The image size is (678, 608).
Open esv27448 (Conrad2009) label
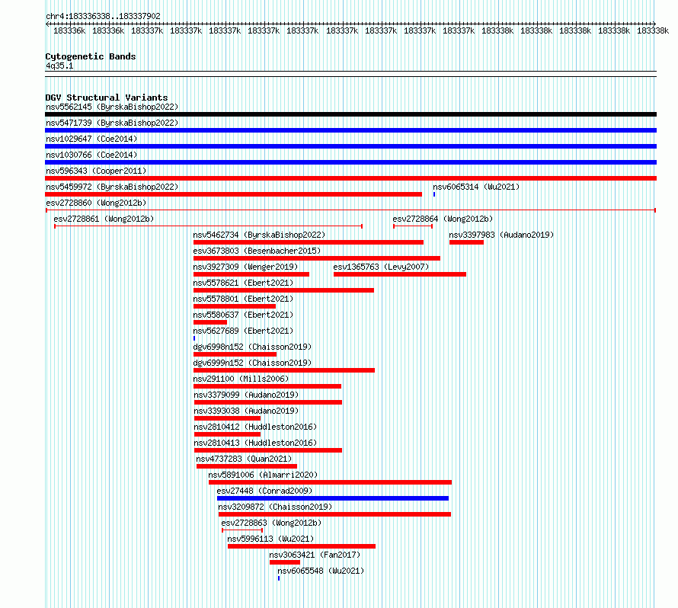tap(264, 491)
